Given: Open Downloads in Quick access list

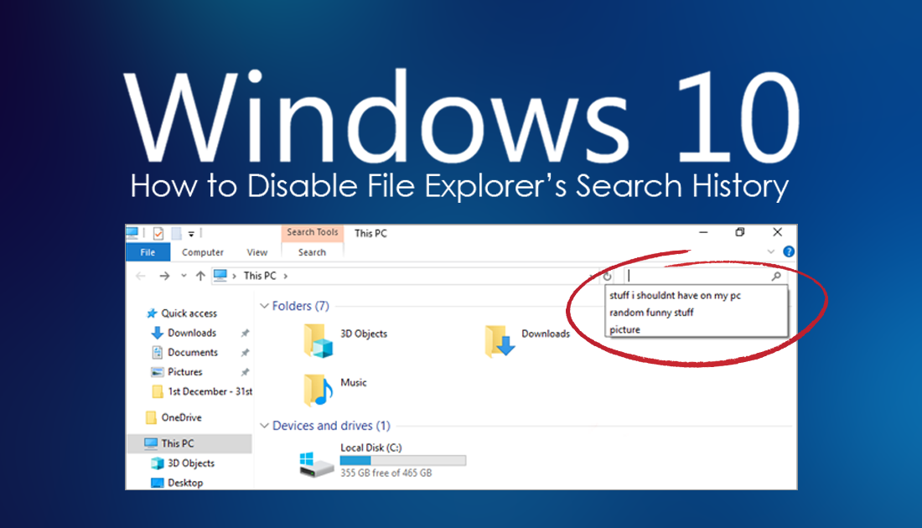Looking at the screenshot, I should (192, 333).
